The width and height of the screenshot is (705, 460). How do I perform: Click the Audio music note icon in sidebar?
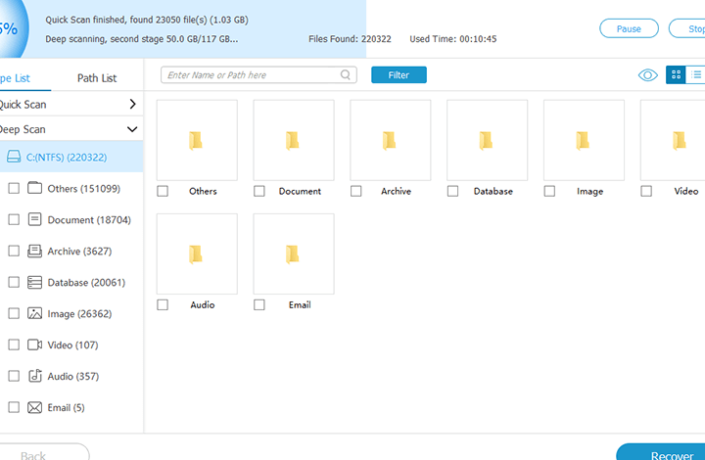pyautogui.click(x=34, y=376)
